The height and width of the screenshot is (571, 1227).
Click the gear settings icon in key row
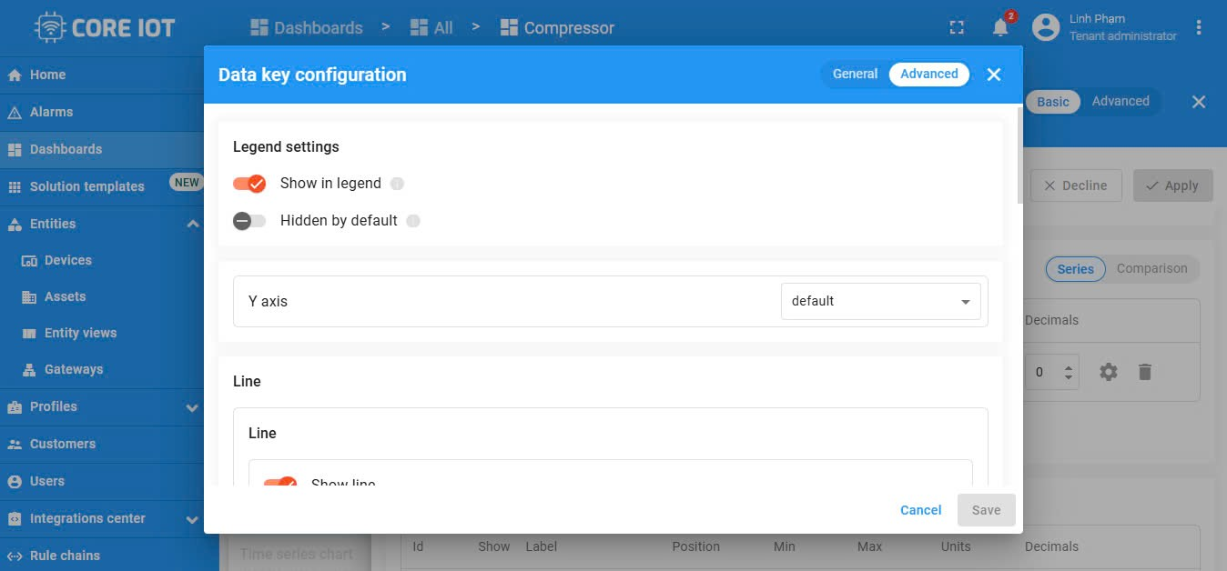pyautogui.click(x=1108, y=371)
